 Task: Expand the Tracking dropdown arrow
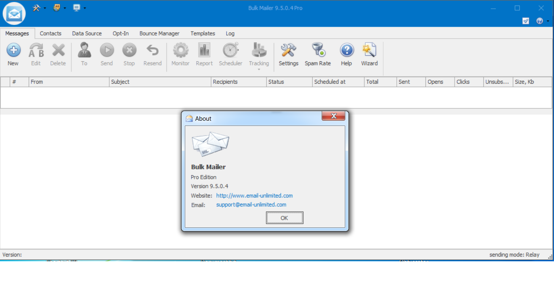click(259, 70)
